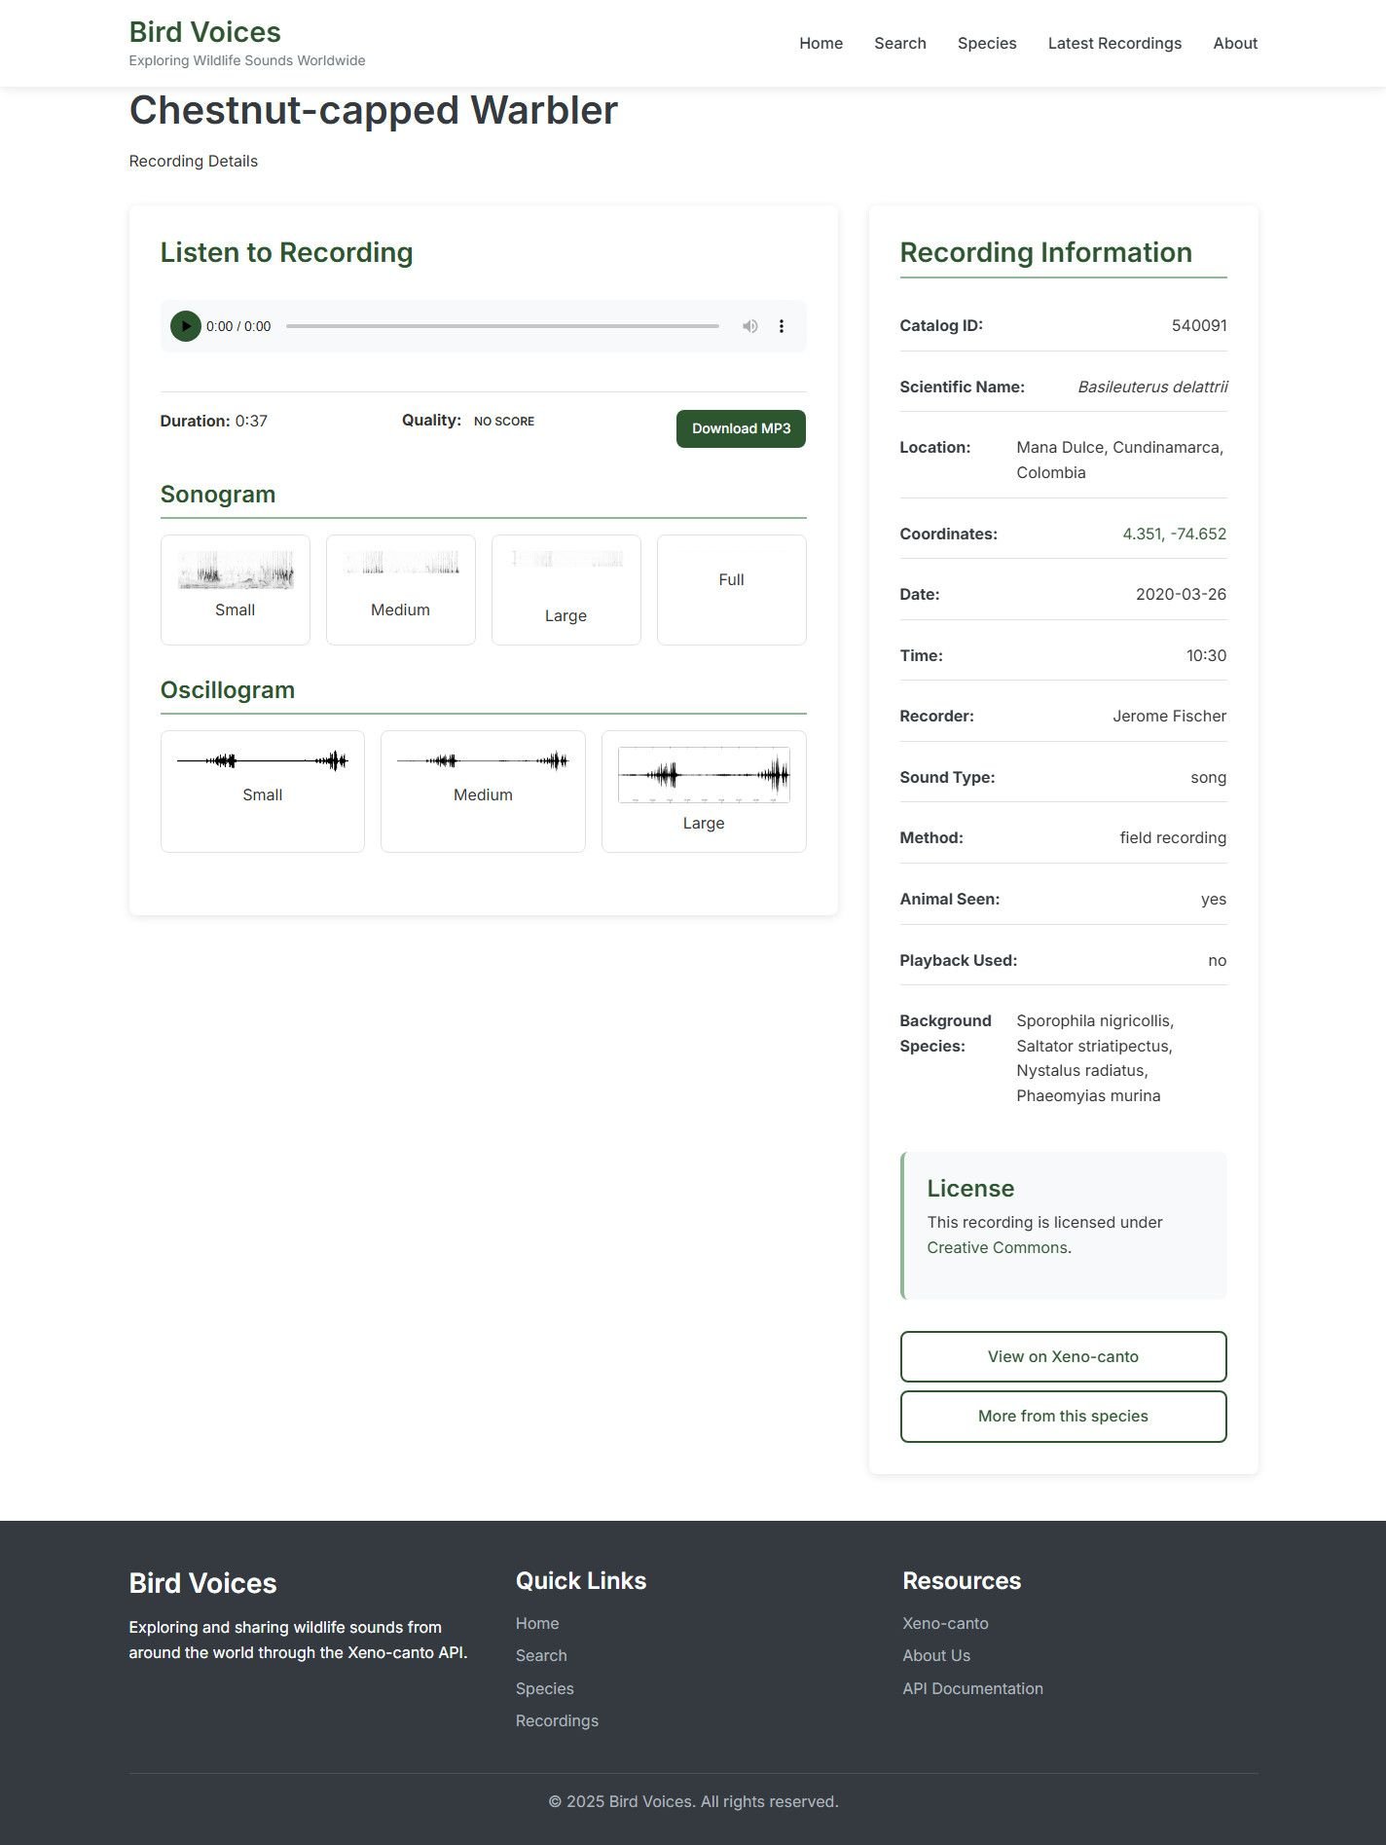Open the Creative Commons license link

[x=997, y=1247]
